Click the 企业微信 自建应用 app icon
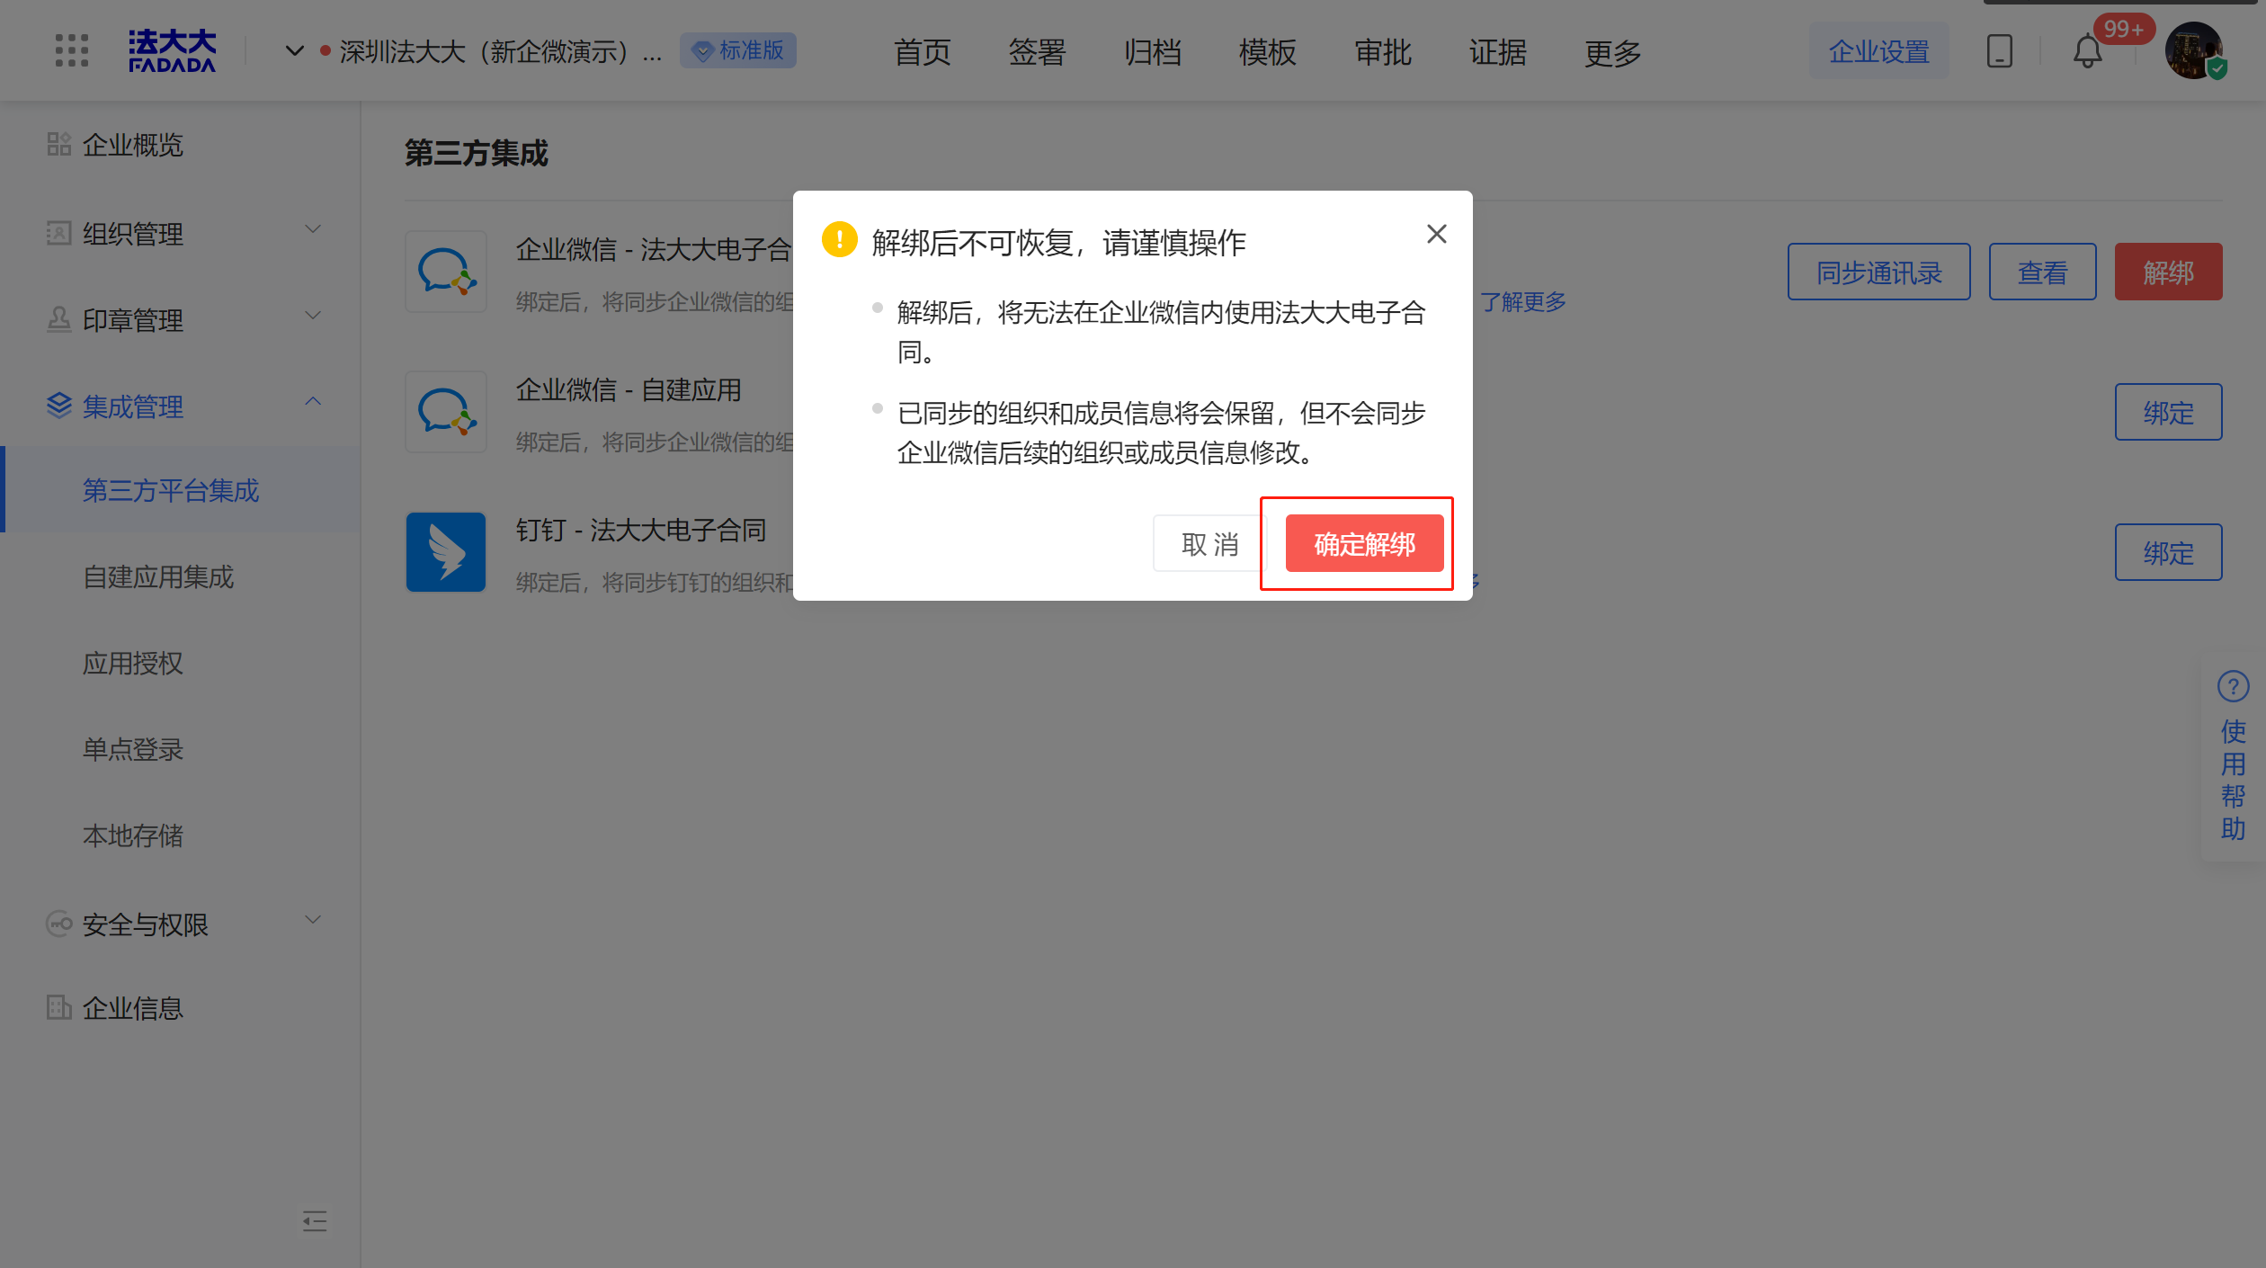The width and height of the screenshot is (2266, 1268). (x=446, y=412)
